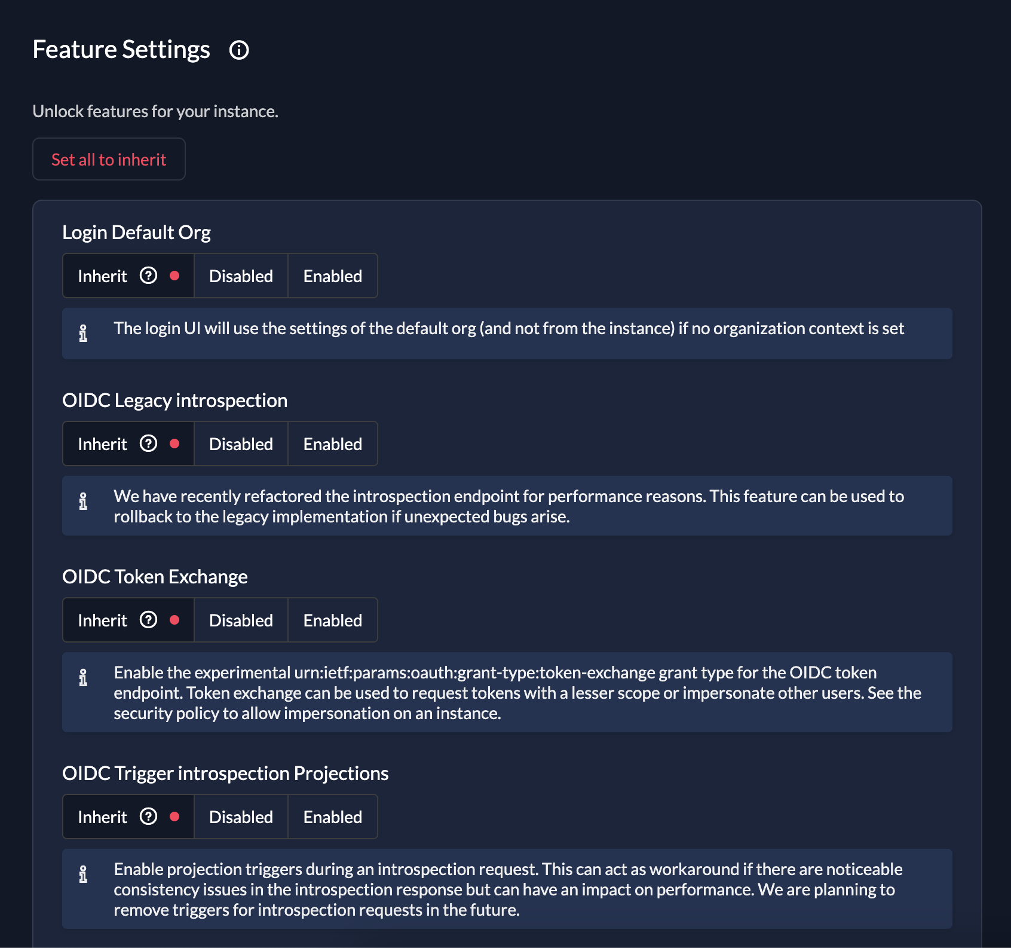Click the info icon beside the introspection refactor note
This screenshot has width=1011, height=948.
tap(84, 502)
